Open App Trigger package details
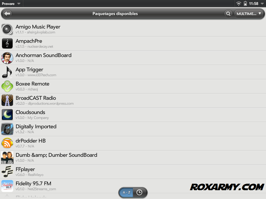The width and height of the screenshot is (266, 199). pyautogui.click(x=133, y=72)
